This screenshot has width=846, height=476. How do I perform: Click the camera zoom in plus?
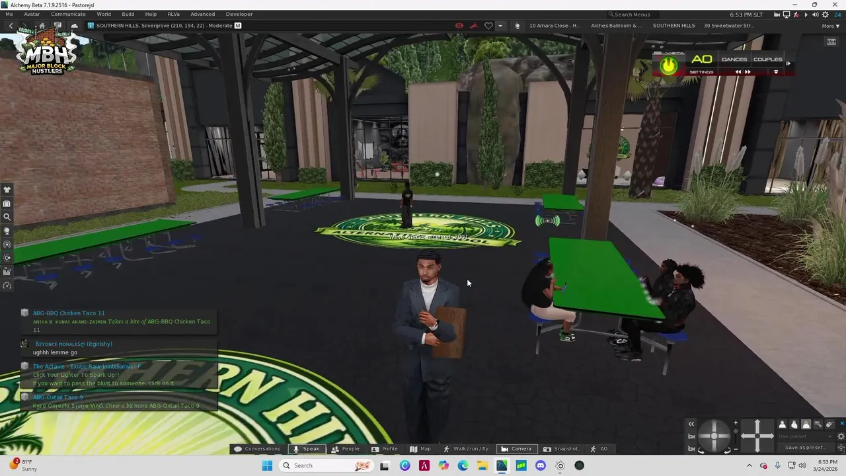pyautogui.click(x=736, y=422)
